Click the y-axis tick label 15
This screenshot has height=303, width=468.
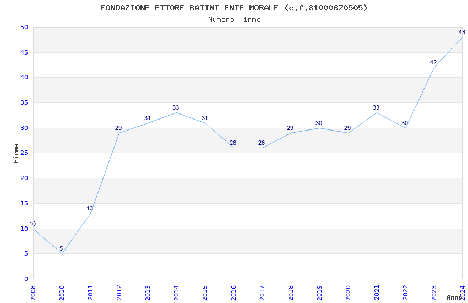pyautogui.click(x=24, y=204)
